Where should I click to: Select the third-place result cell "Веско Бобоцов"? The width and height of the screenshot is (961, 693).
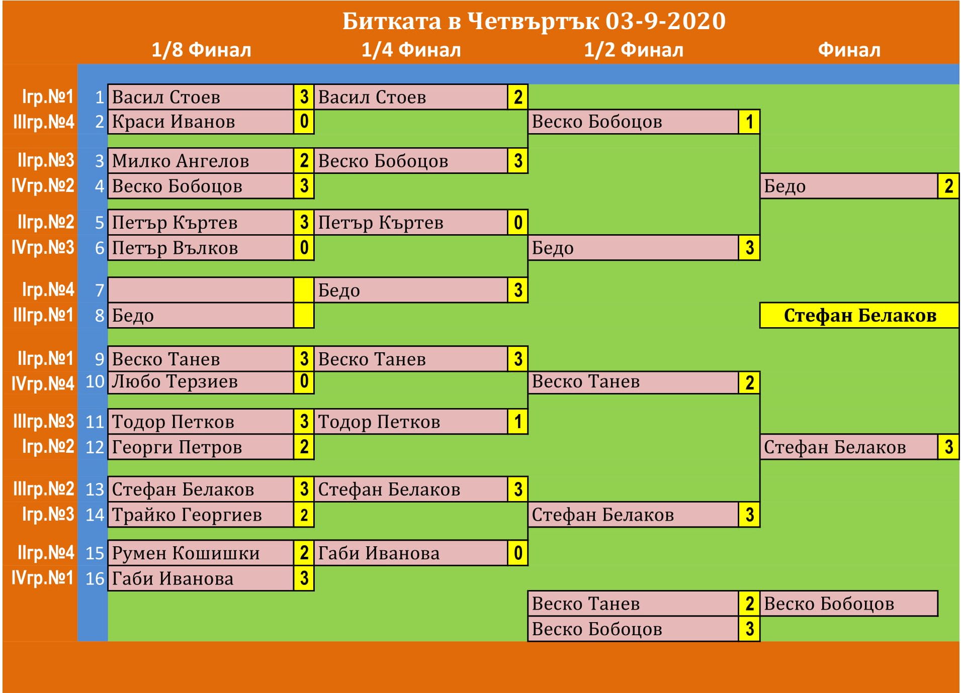pos(848,604)
